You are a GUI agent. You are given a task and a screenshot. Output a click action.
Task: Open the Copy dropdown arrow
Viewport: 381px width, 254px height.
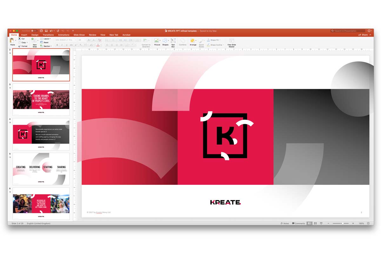click(x=27, y=43)
